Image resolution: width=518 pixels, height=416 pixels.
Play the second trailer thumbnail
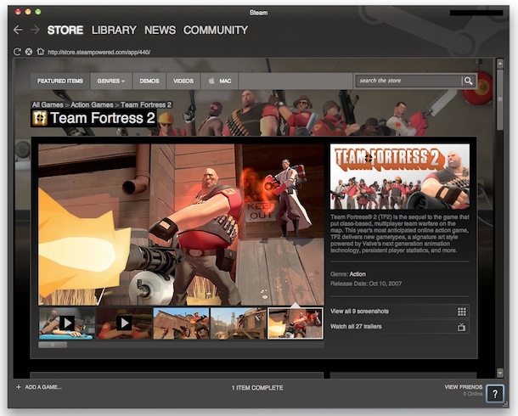click(x=124, y=323)
